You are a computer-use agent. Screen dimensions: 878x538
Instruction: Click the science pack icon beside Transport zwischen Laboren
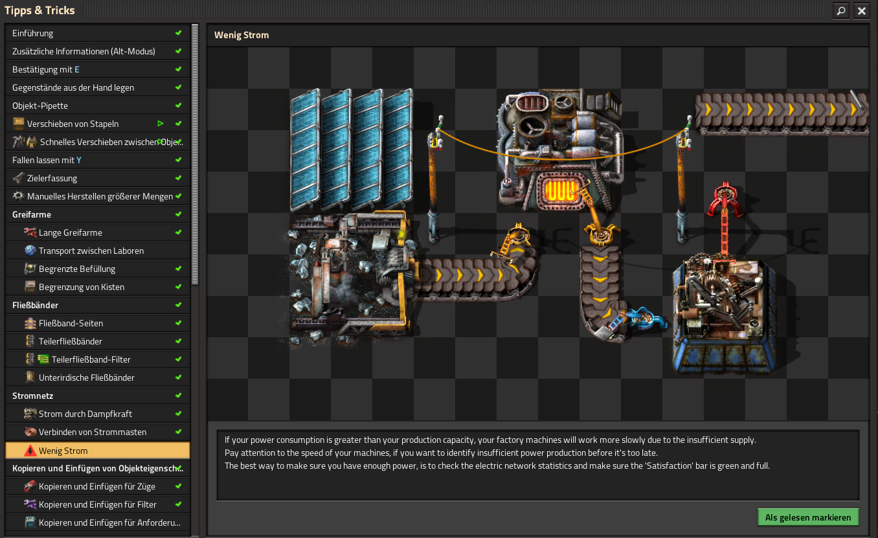pos(30,250)
